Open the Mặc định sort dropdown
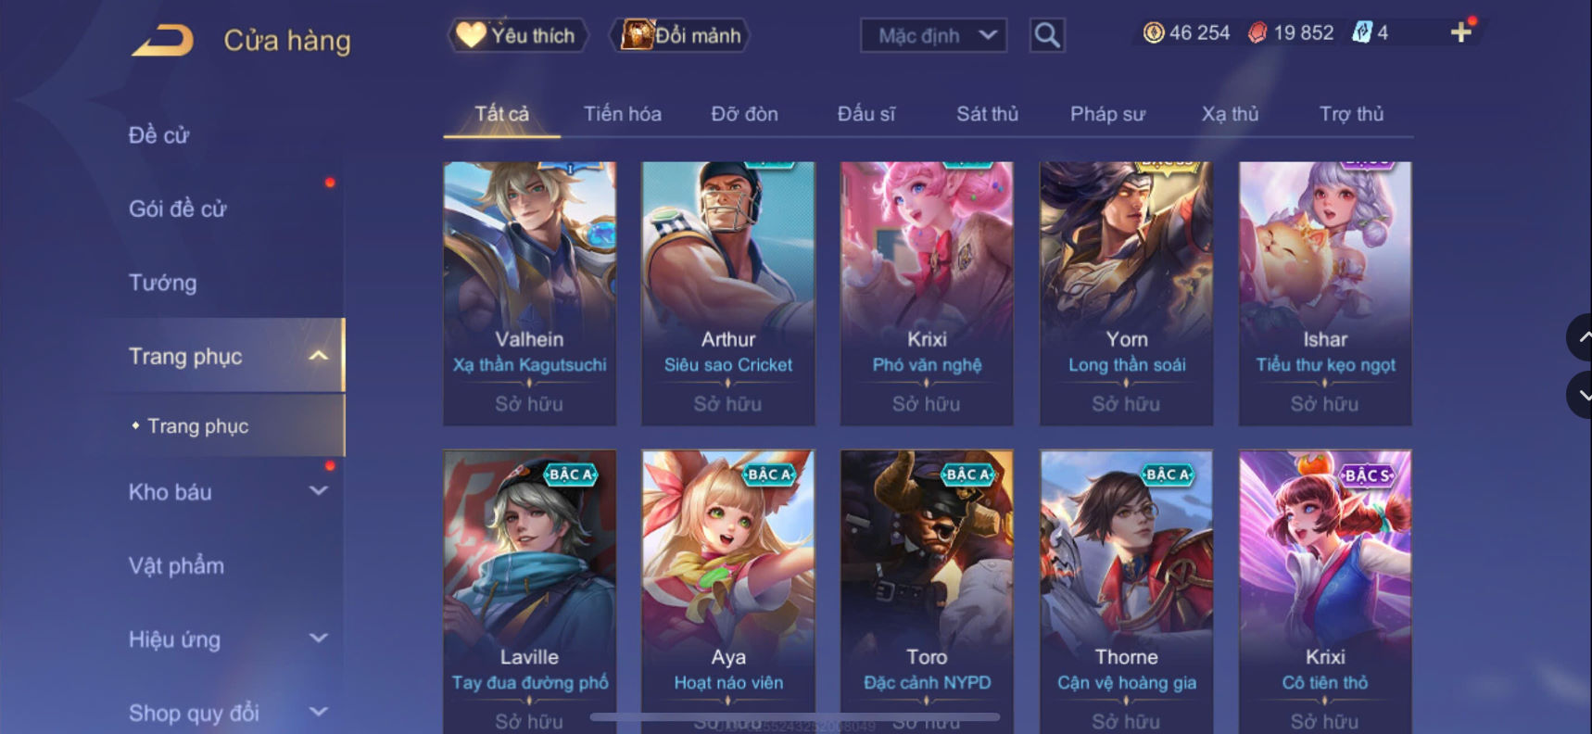 [933, 35]
